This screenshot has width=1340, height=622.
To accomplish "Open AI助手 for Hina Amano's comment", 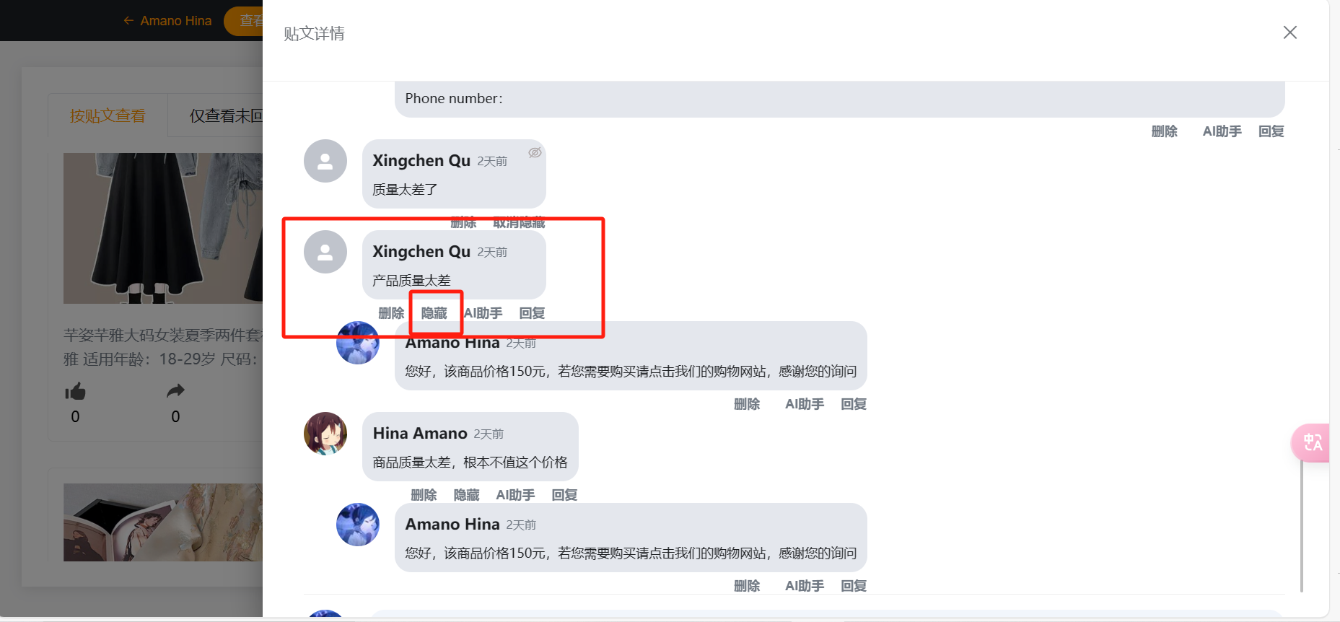I will 515,495.
